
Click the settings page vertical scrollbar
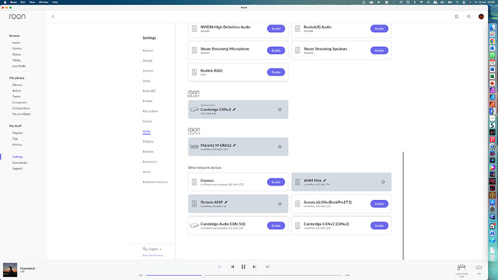click(x=403, y=206)
